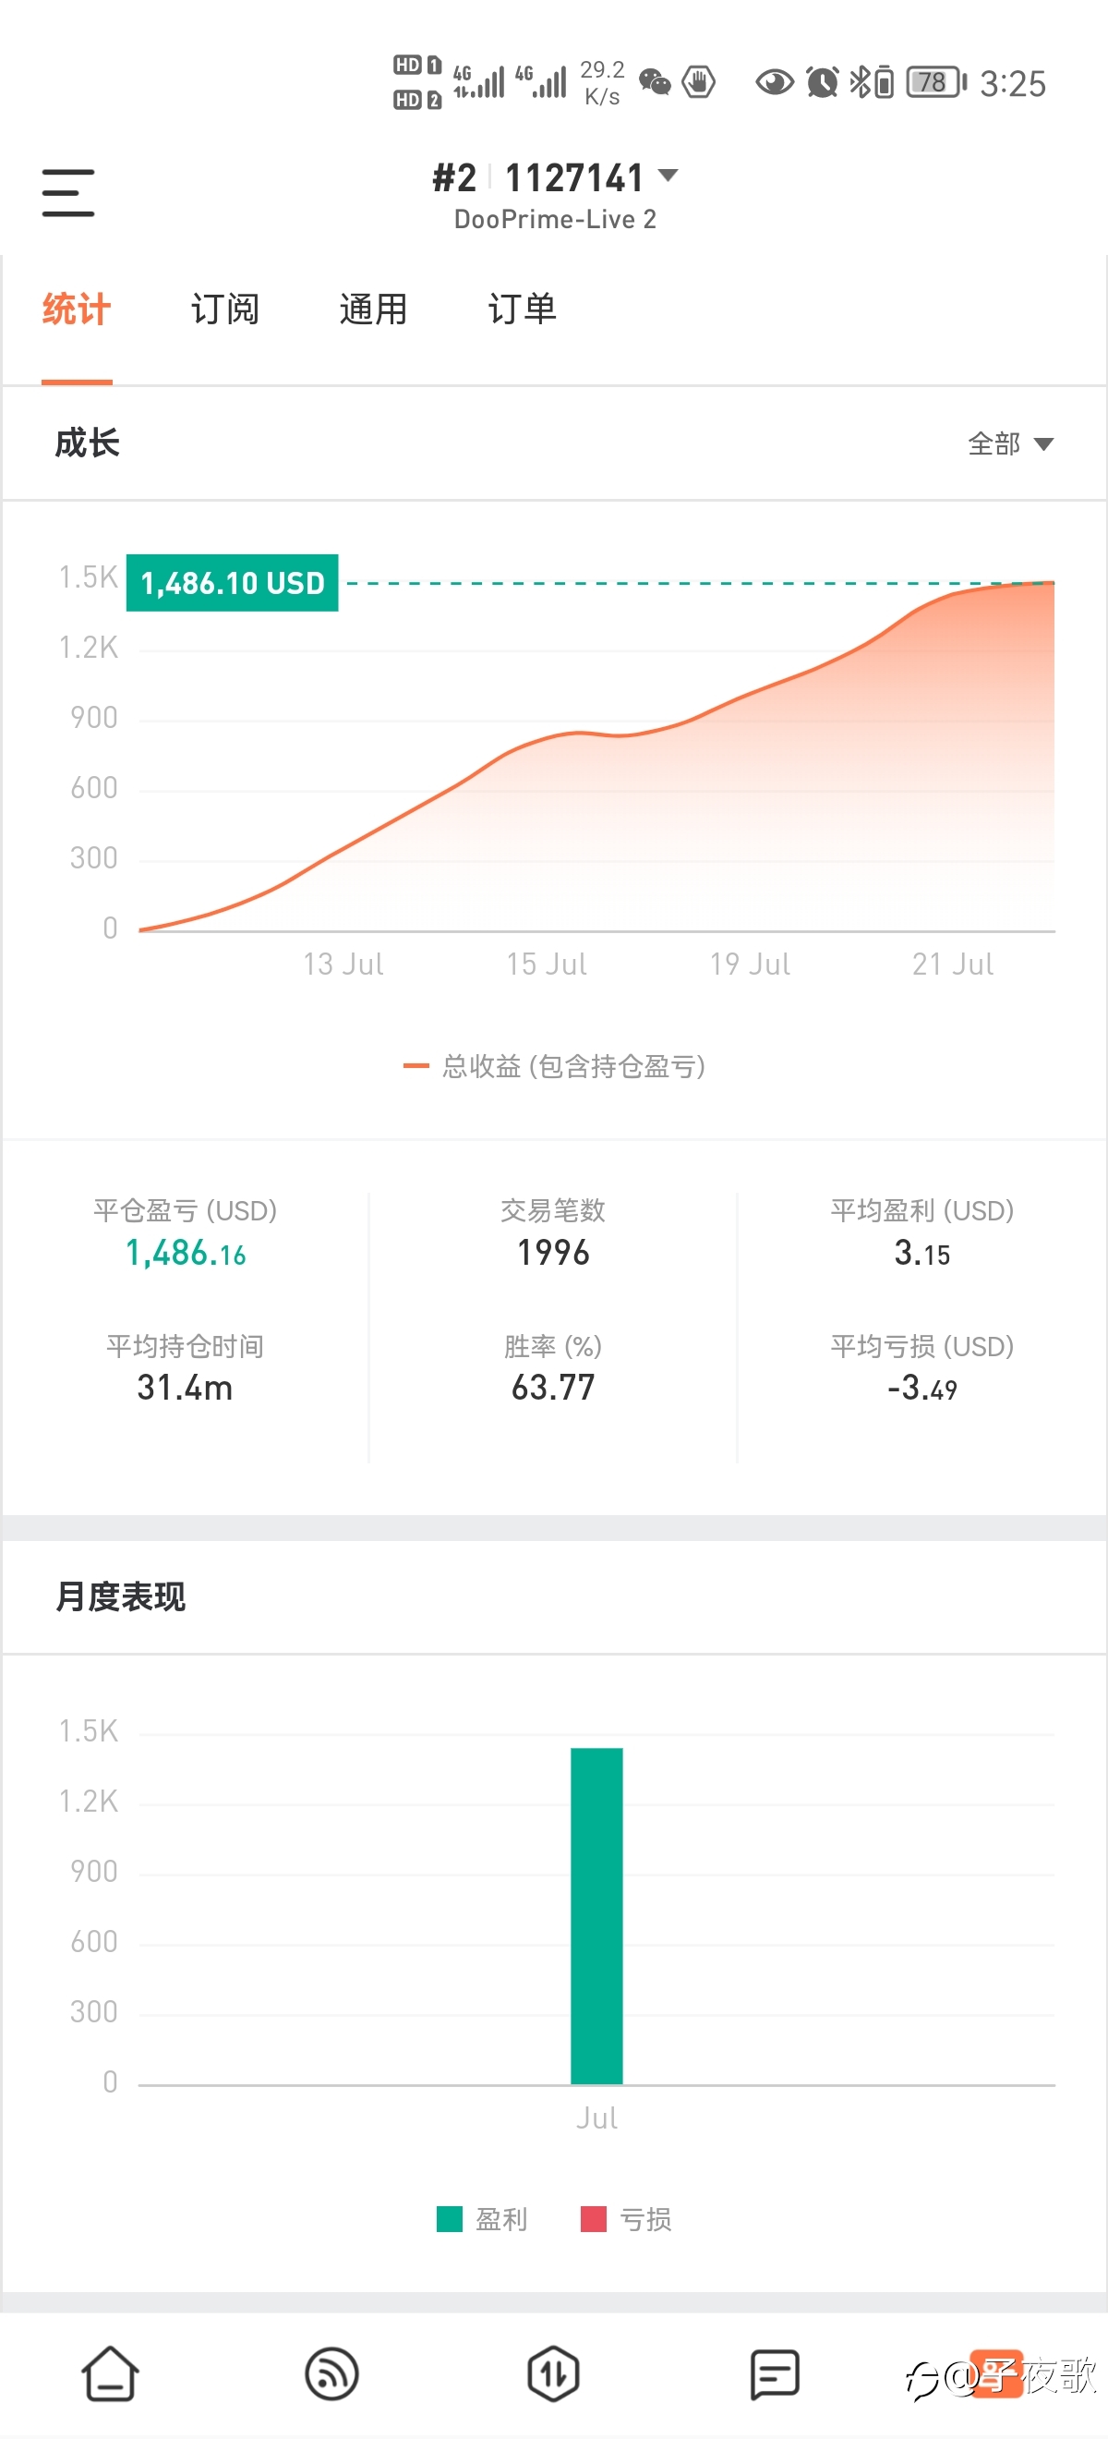
Task: Tap the Jul label under monthly chart
Action: click(597, 2119)
